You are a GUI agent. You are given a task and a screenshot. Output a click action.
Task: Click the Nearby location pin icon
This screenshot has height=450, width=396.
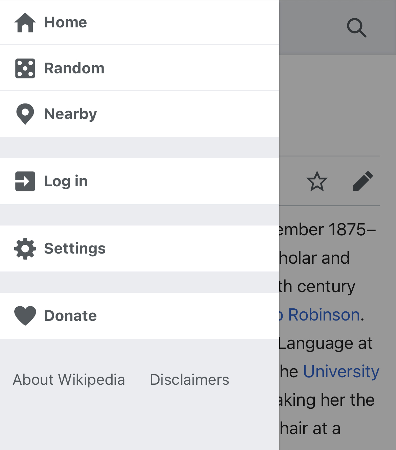(25, 114)
